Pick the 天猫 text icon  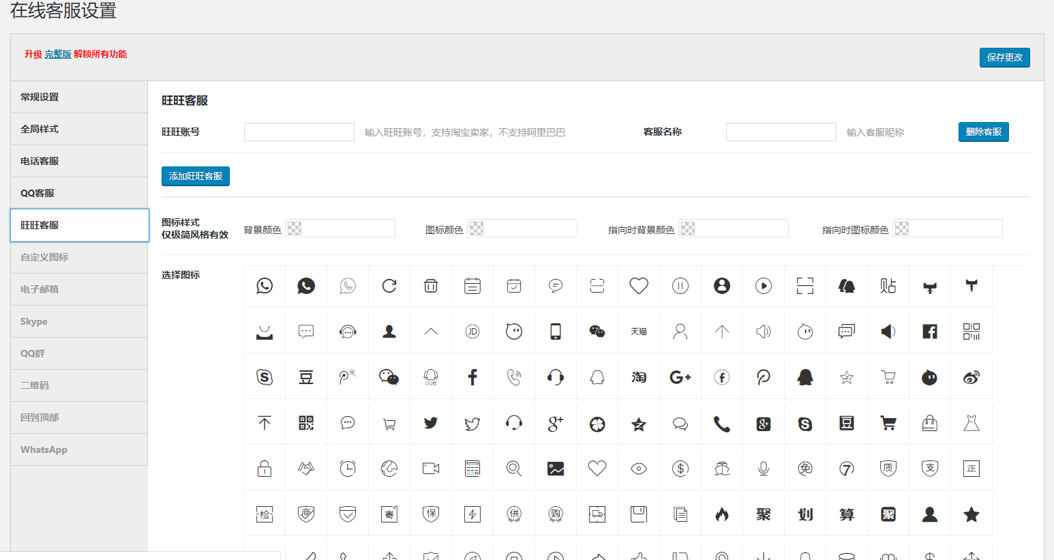[639, 331]
